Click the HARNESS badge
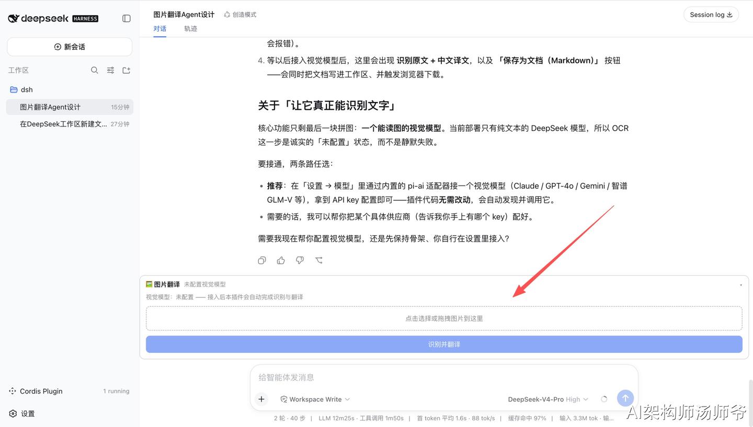The image size is (753, 427). [x=85, y=19]
